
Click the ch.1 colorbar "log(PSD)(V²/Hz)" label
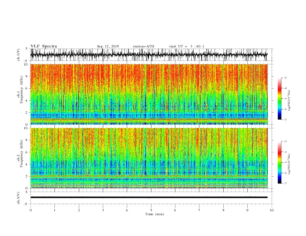tap(289, 101)
